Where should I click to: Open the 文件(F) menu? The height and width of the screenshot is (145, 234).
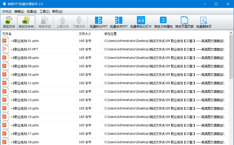tap(7, 12)
